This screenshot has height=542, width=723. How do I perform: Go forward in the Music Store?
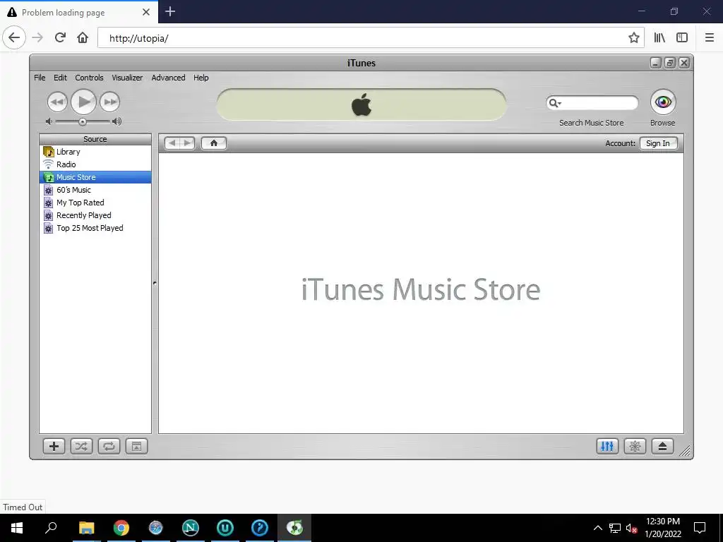[187, 143]
